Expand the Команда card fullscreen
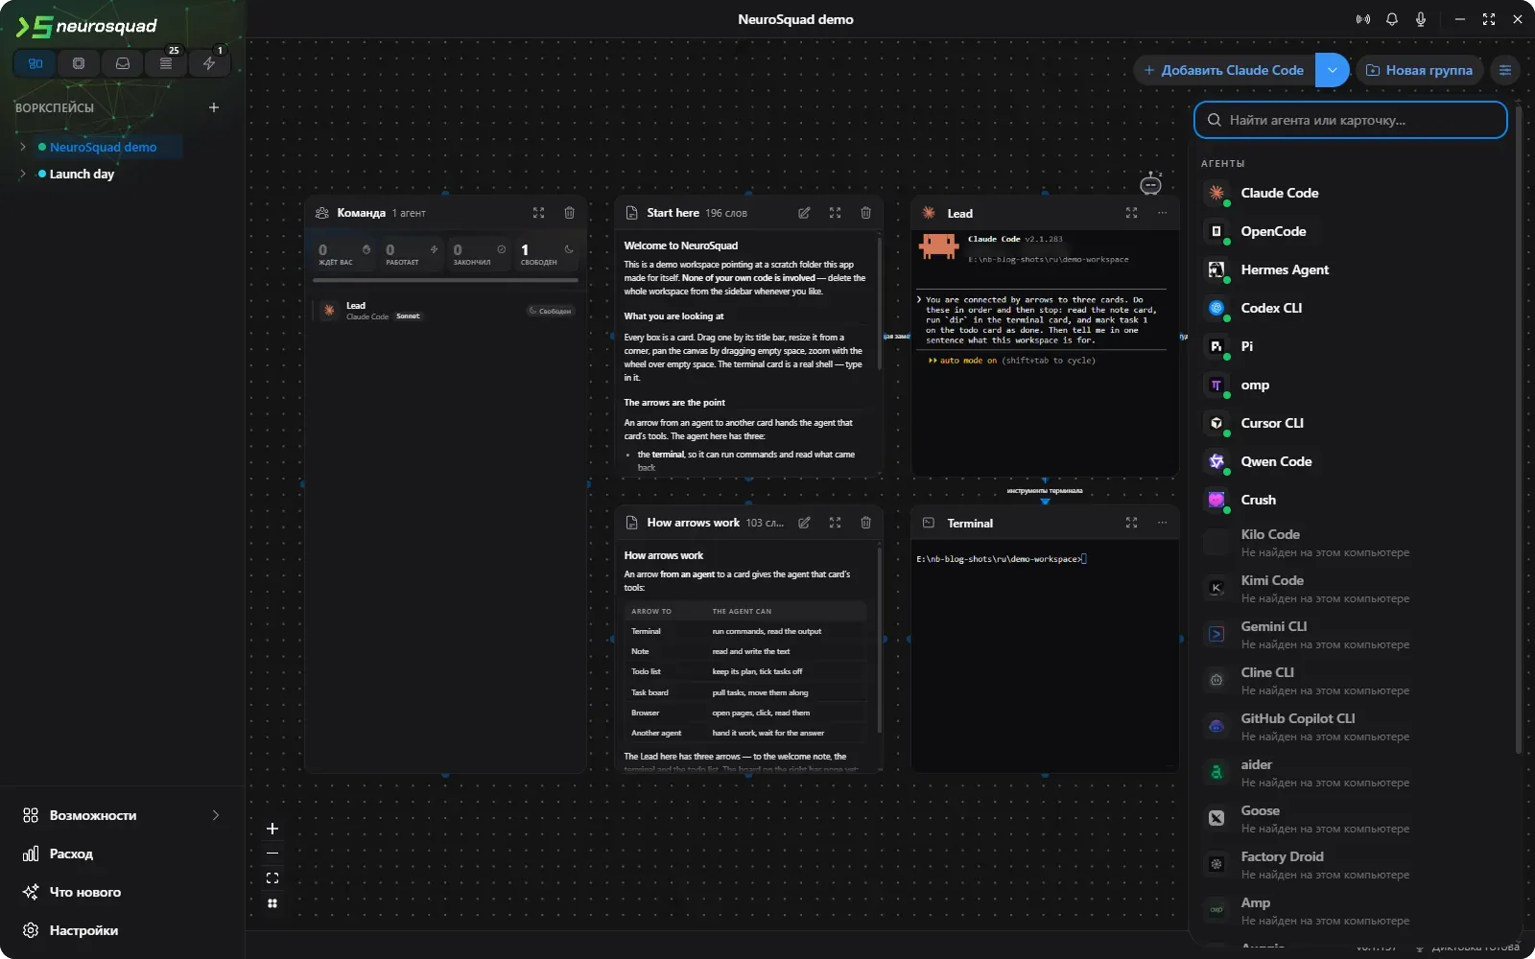Viewport: 1535px width, 959px height. [538, 213]
